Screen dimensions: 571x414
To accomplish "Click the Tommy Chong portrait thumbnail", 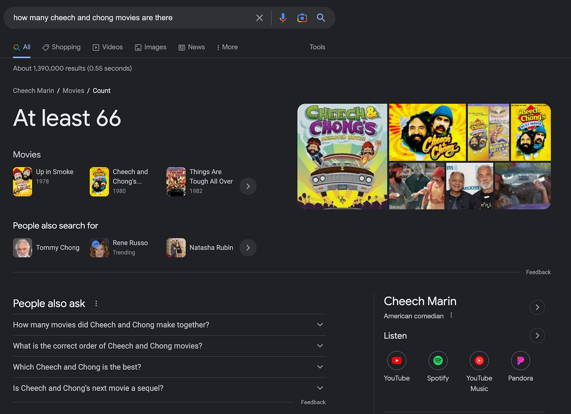I will [22, 248].
